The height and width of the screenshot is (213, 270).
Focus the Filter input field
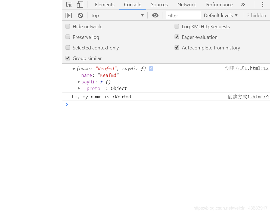183,15
